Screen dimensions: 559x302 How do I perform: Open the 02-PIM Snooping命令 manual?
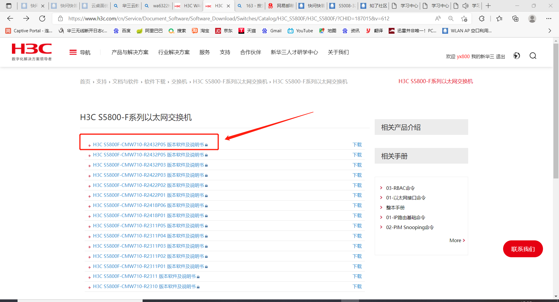click(x=410, y=227)
